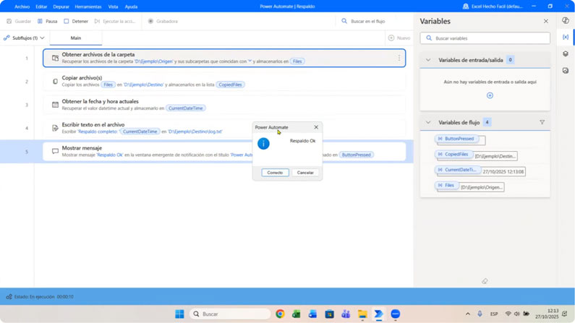Click the info icon in the dialog
This screenshot has width=575, height=323.
coord(263,144)
